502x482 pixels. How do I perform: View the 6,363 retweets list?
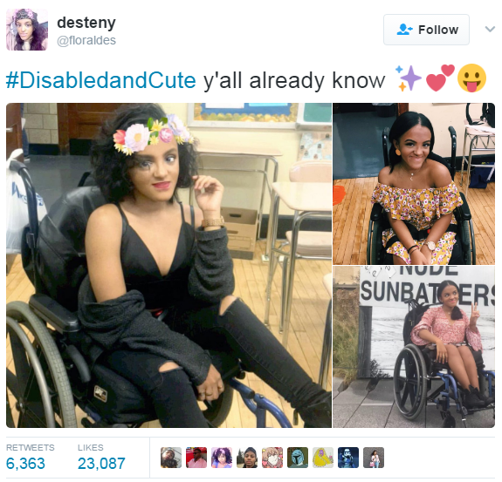[30, 457]
